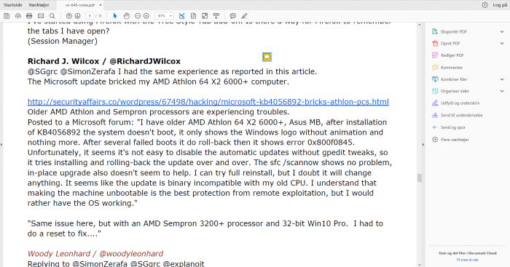
Task: Select the sn-645-notes.pdf document tab
Action: (x=79, y=5)
